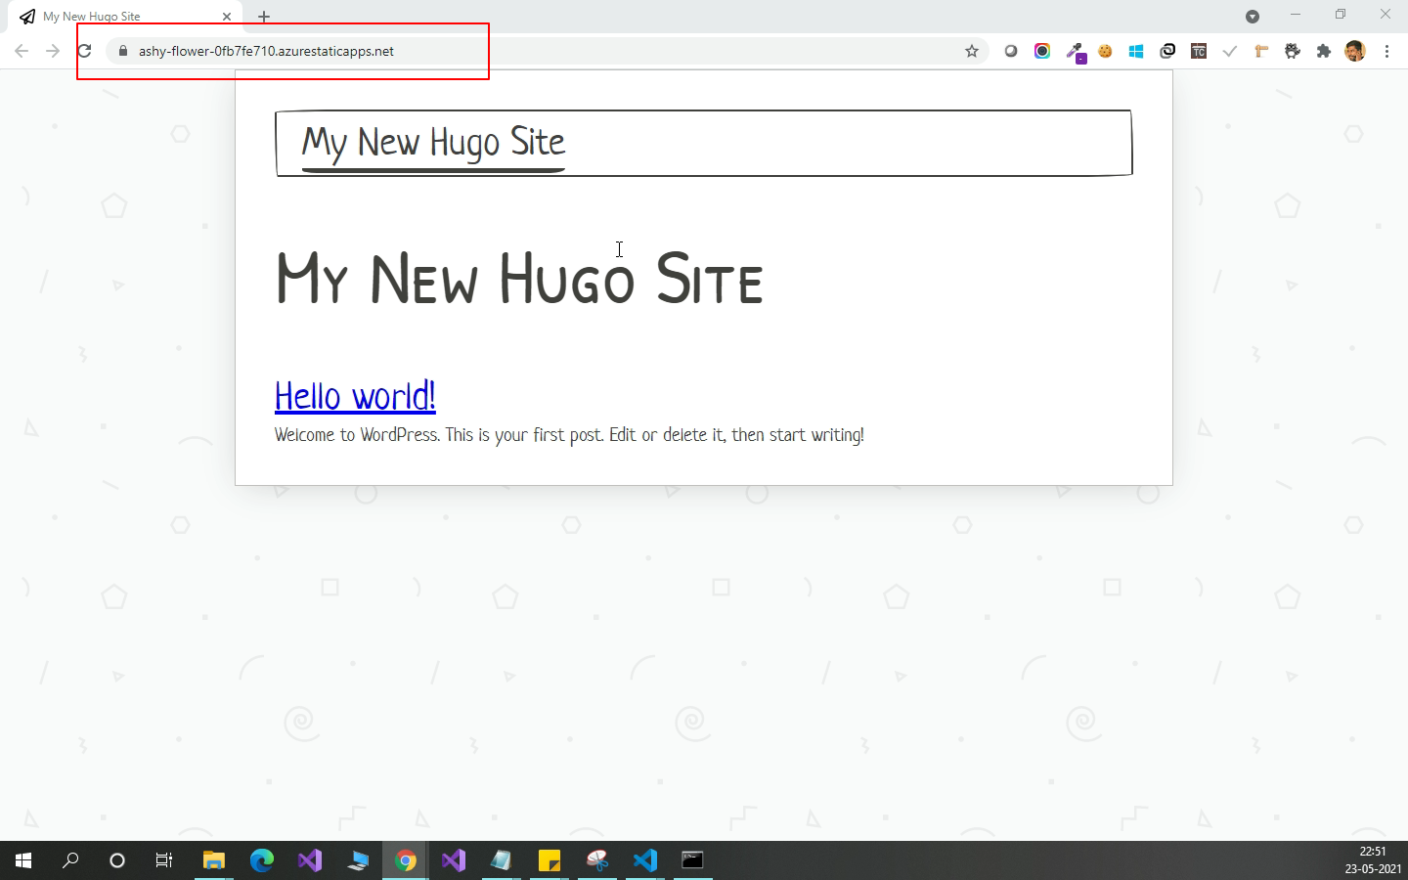Open Sticky Notes from the taskbar
The image size is (1408, 880).
[x=549, y=860]
